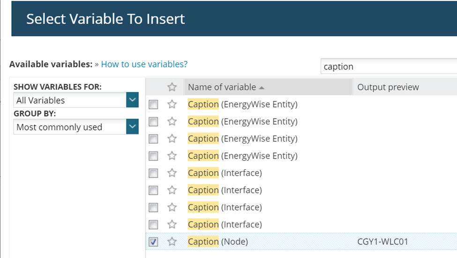
Task: Star the first Caption (Interface) row
Action: click(172, 173)
